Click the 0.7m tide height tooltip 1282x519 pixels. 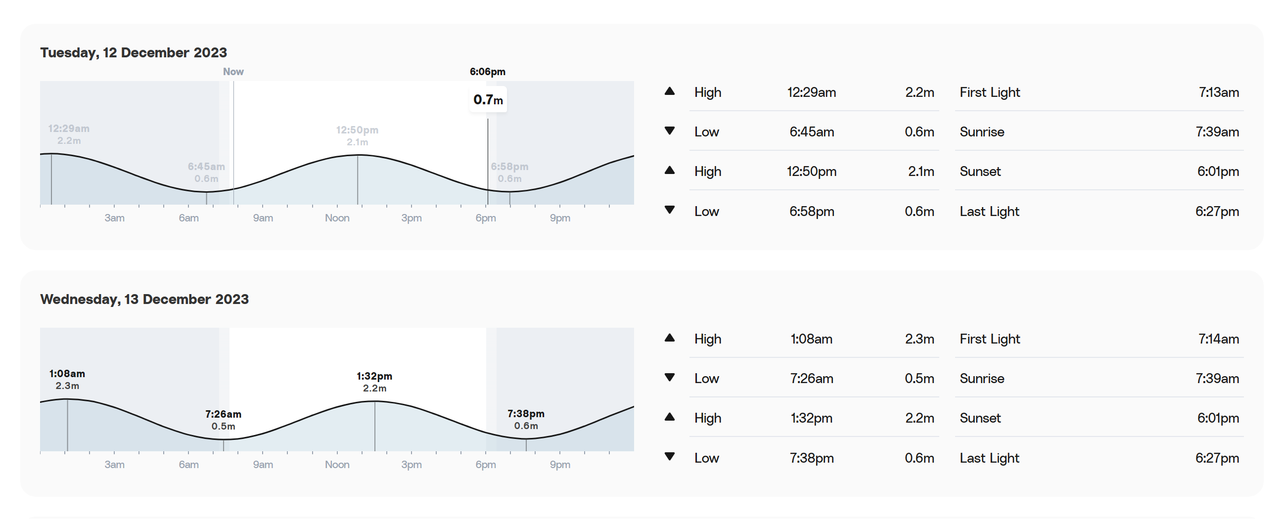pos(488,100)
